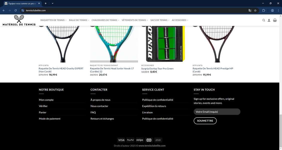The image size is (282, 150).
Task: Click the site information icon in address bar
Action: (x=23, y=10)
